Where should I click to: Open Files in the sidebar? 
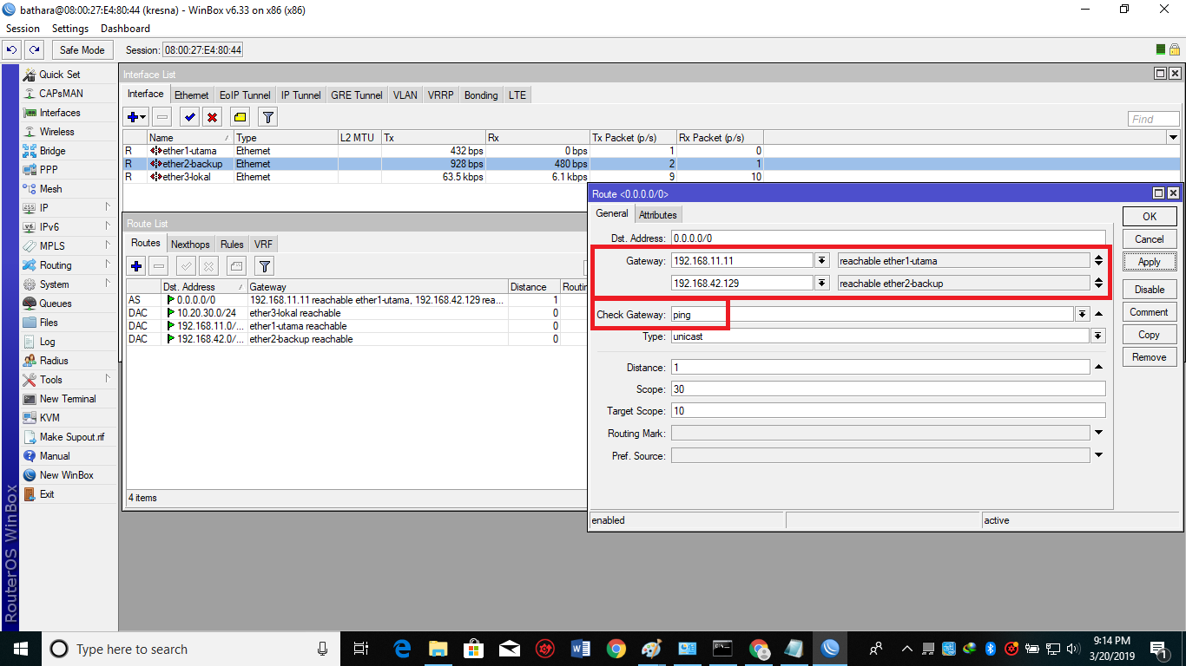pos(49,323)
